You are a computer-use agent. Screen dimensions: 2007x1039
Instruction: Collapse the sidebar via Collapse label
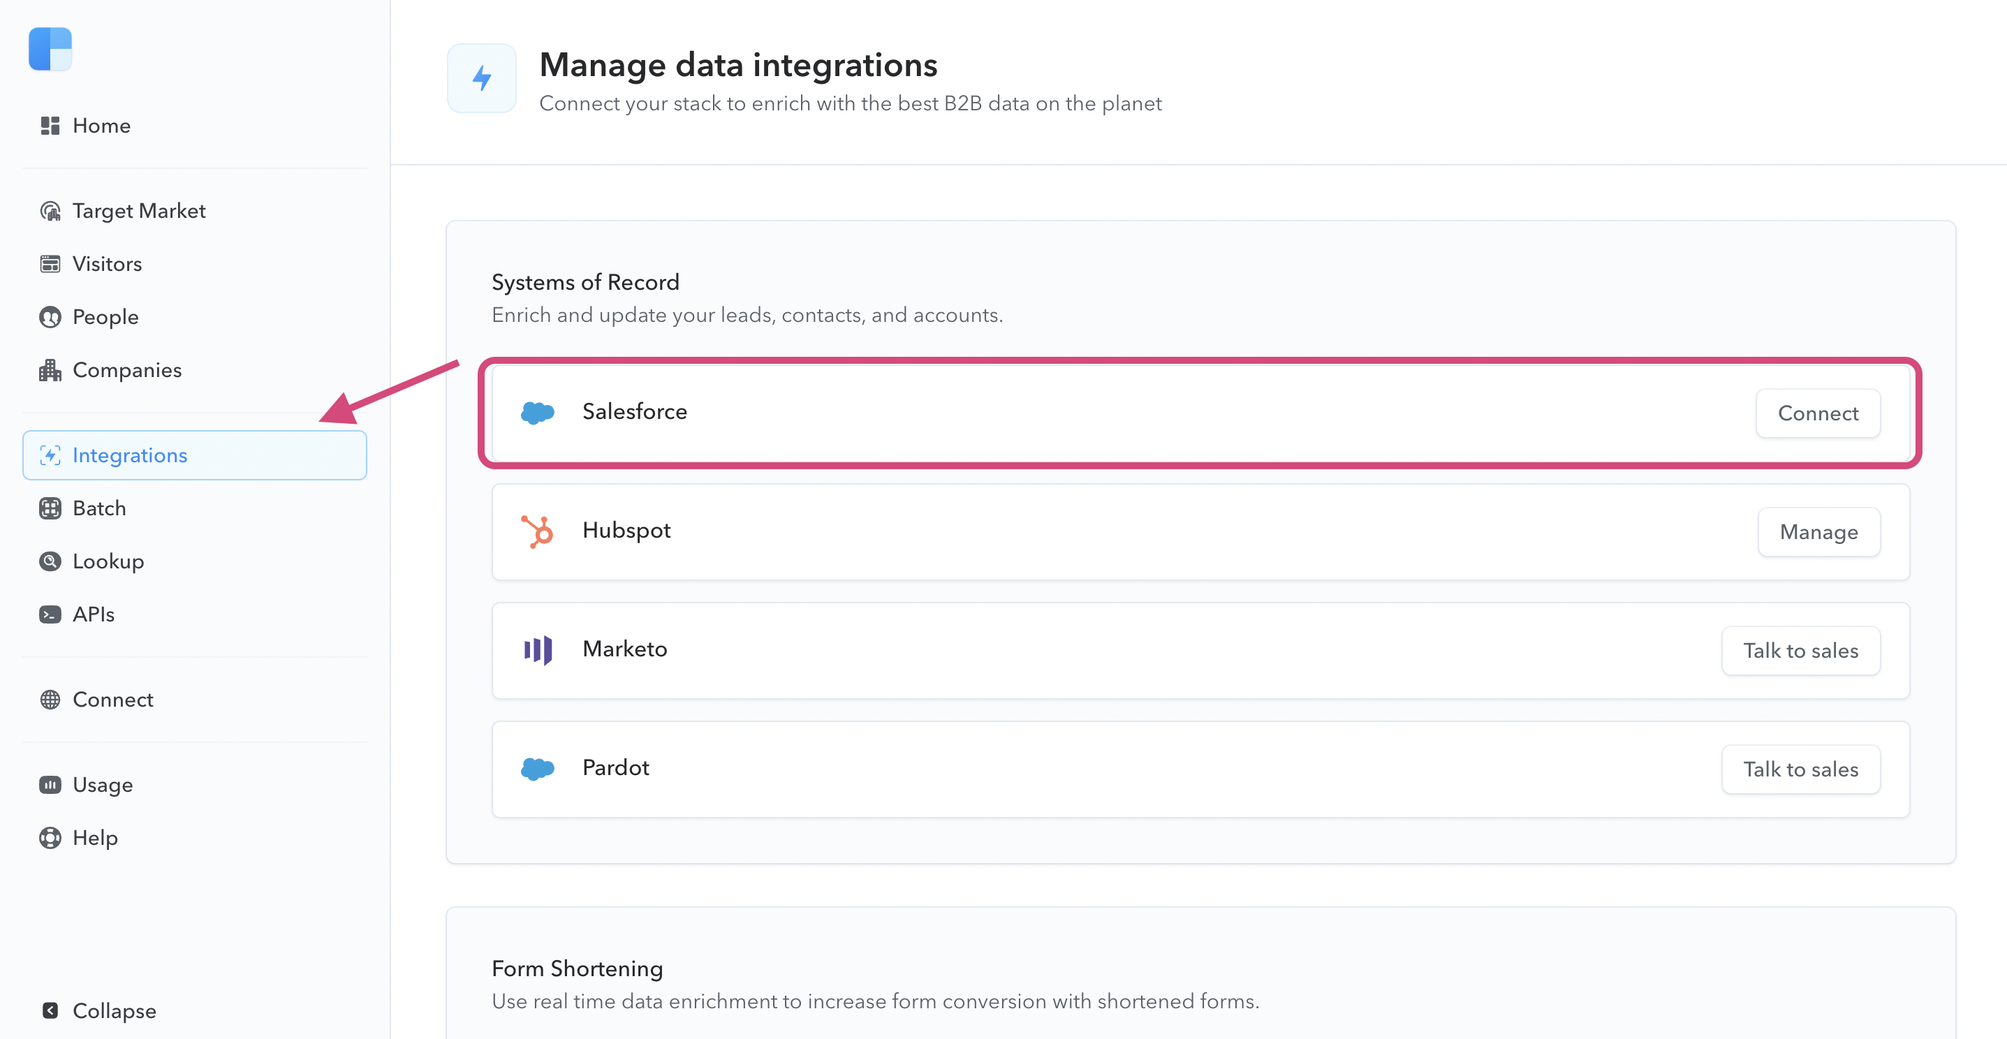115,1011
